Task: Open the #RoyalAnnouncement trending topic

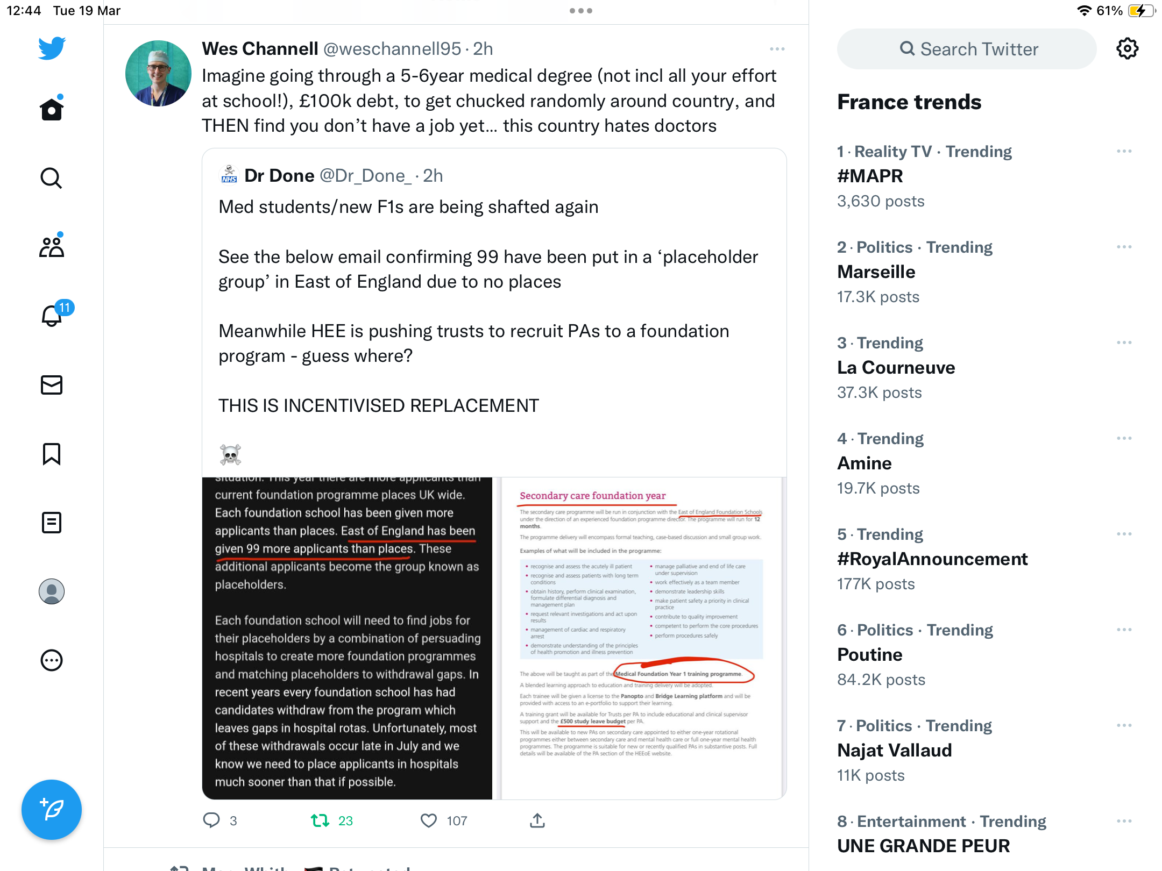Action: pos(932,559)
